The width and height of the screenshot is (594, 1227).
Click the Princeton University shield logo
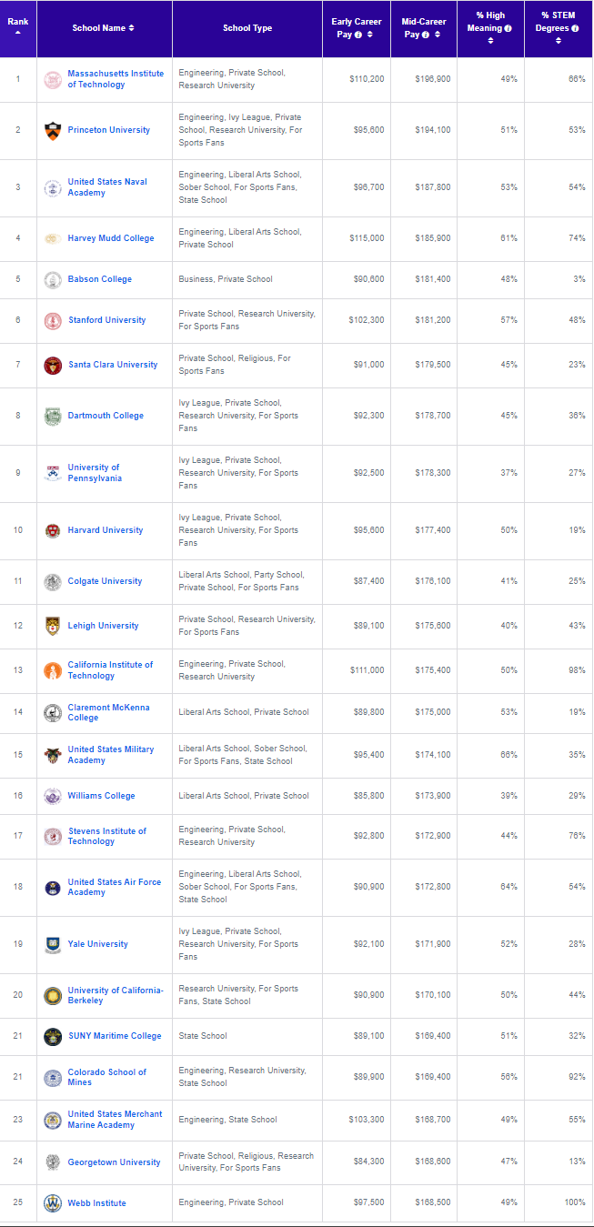tap(53, 130)
